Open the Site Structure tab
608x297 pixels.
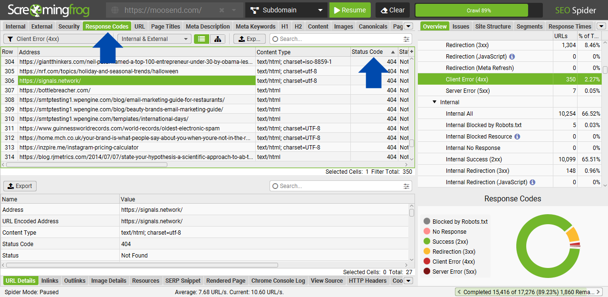(493, 27)
